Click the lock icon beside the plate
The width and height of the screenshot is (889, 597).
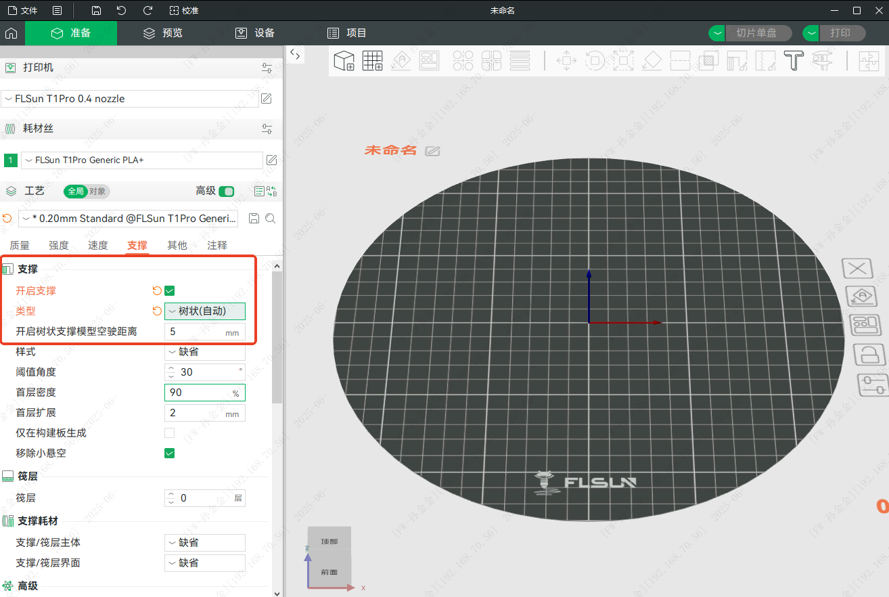coord(869,353)
